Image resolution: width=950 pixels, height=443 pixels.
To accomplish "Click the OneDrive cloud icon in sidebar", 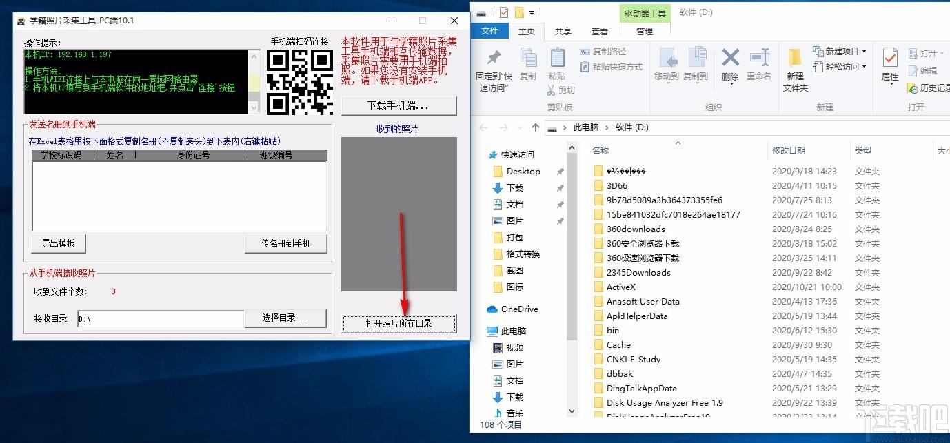I will pyautogui.click(x=492, y=309).
